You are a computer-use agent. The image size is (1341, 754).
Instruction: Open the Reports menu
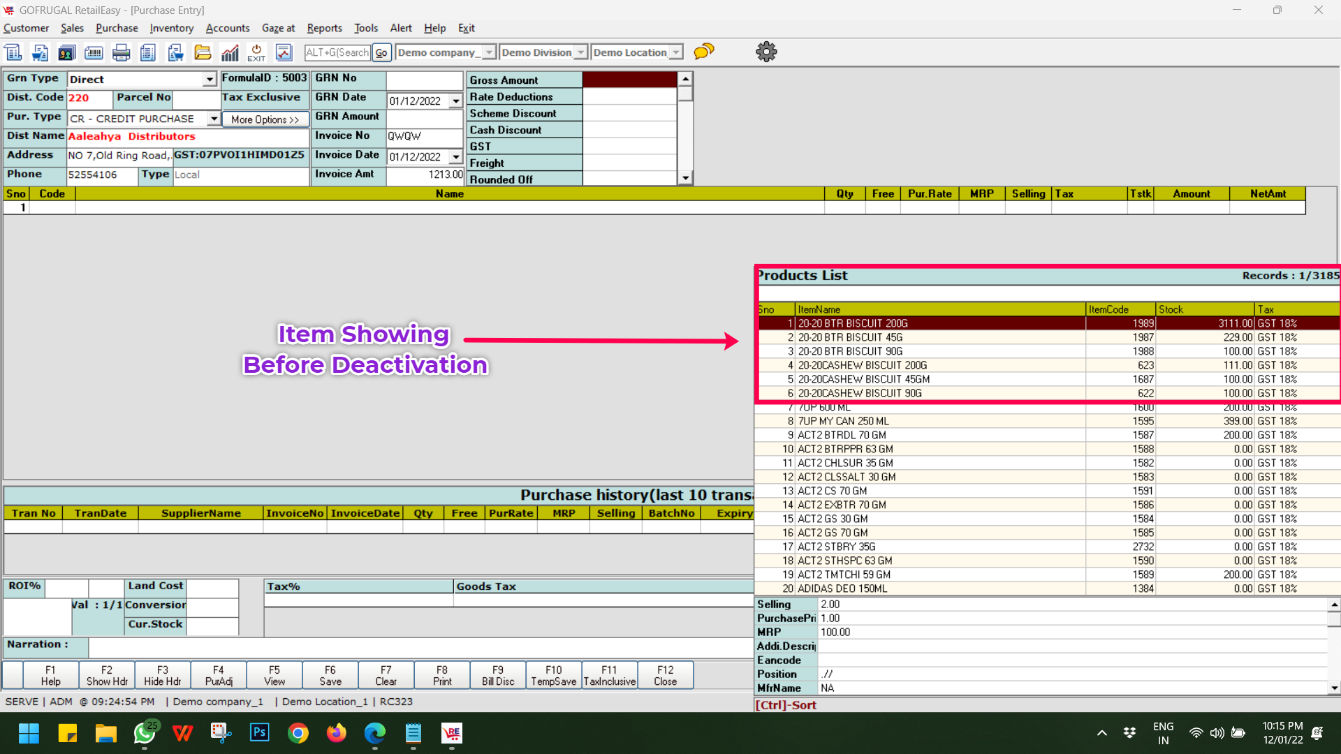tap(324, 28)
